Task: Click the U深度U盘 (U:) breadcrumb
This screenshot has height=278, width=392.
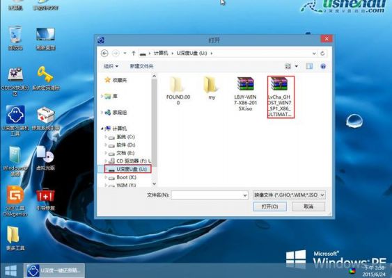Action: (x=191, y=53)
